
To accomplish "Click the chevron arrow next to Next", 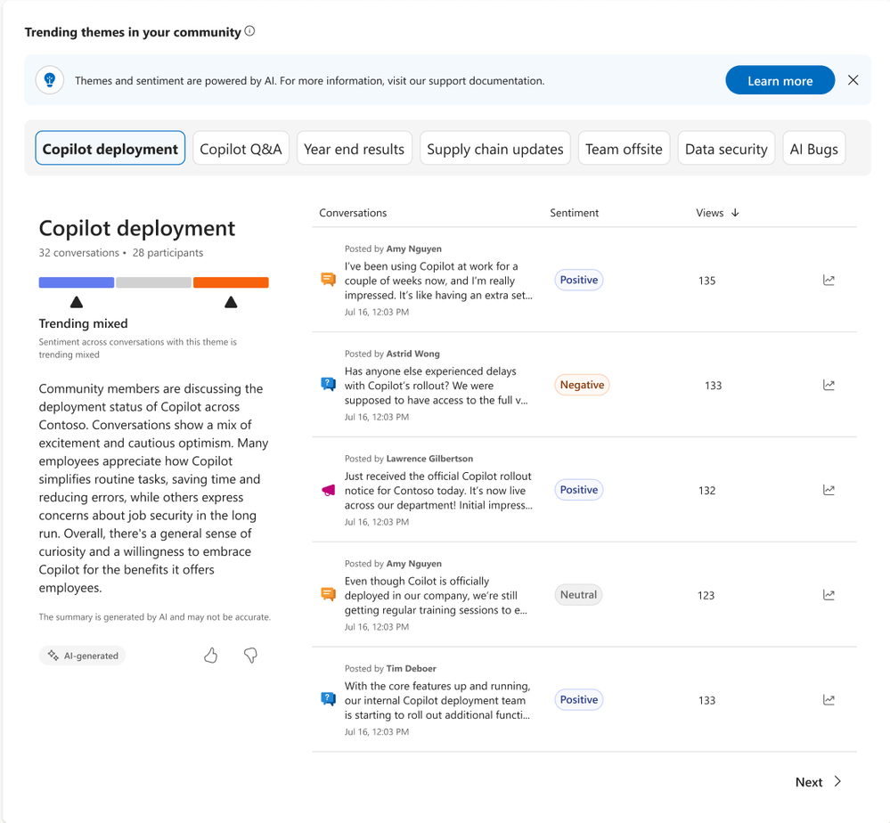I will 837,781.
